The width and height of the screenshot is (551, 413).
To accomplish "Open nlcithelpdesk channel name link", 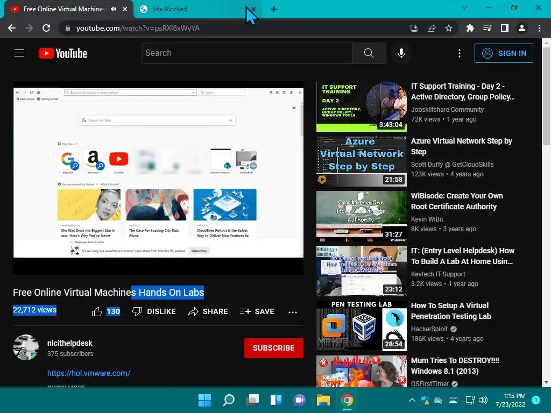I will click(x=70, y=343).
